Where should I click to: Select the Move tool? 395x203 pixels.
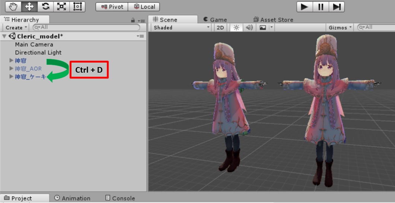tap(29, 6)
